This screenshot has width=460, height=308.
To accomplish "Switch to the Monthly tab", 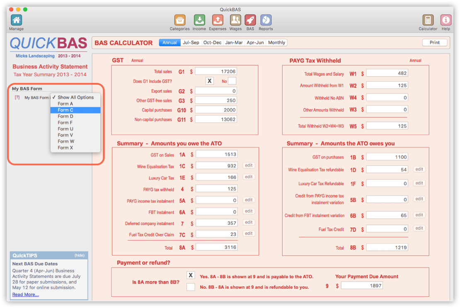I will [277, 43].
